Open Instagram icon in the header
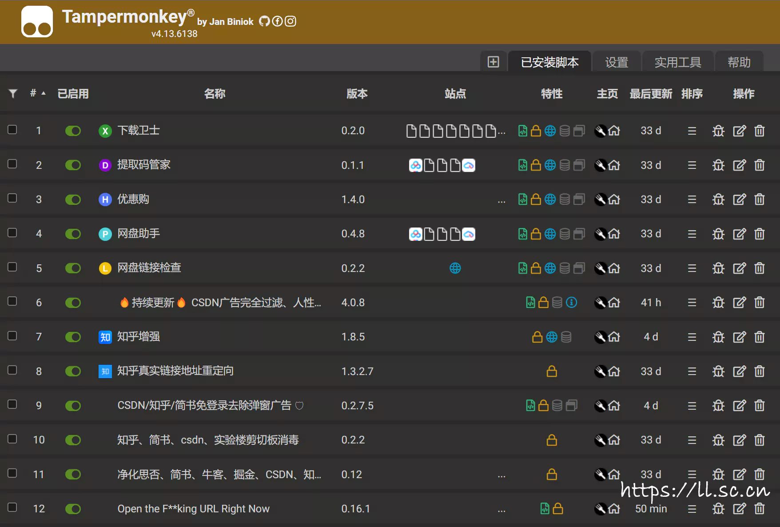This screenshot has width=780, height=527. [x=291, y=21]
